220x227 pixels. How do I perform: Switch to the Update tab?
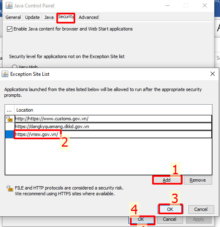click(32, 17)
